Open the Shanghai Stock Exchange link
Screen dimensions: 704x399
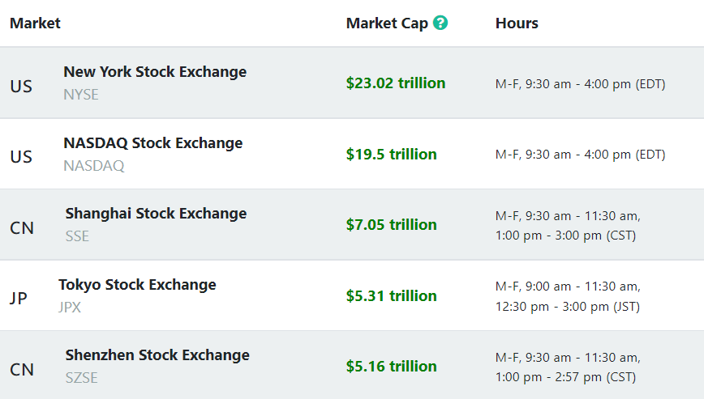[x=156, y=213]
